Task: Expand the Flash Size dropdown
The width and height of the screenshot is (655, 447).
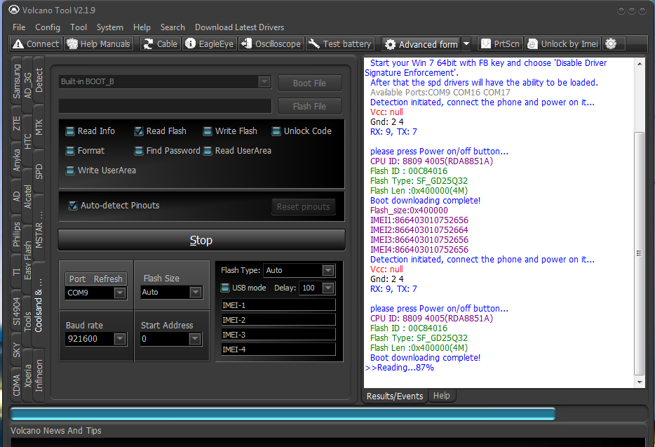Action: (x=196, y=293)
